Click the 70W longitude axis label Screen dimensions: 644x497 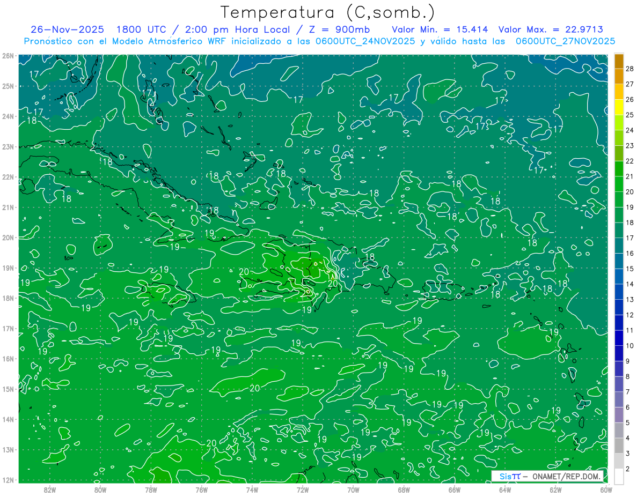353,489
